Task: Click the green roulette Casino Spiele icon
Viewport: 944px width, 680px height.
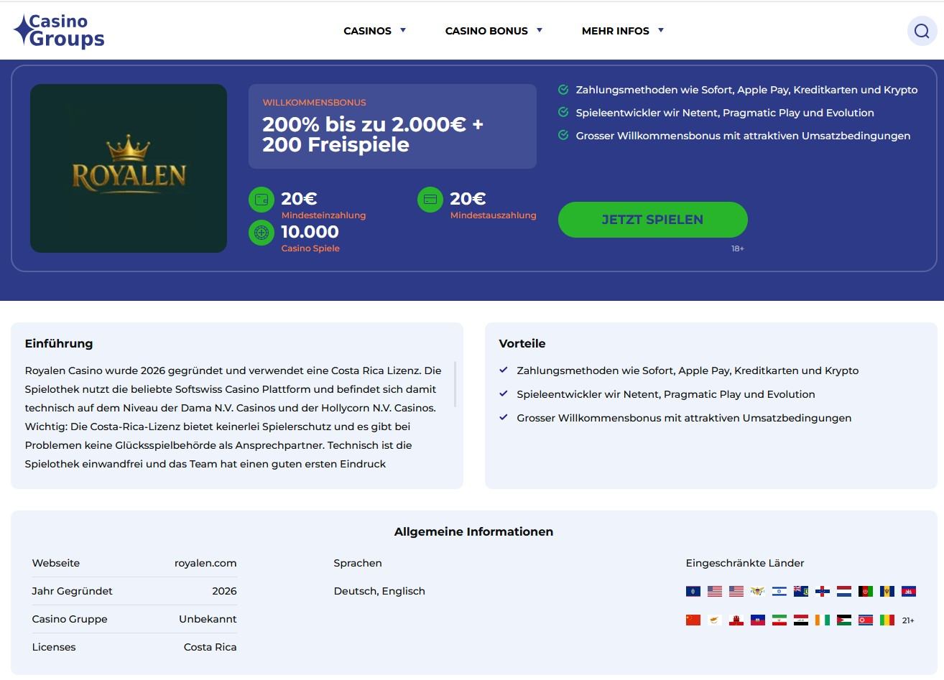Action: tap(262, 233)
